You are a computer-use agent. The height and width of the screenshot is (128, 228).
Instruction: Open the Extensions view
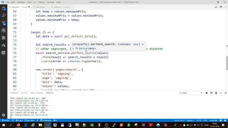4,38
